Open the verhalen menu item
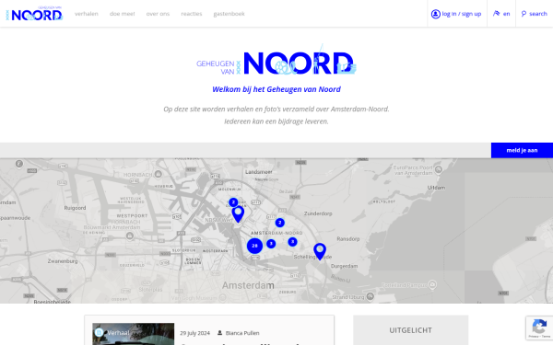553x345 pixels. pos(87,14)
